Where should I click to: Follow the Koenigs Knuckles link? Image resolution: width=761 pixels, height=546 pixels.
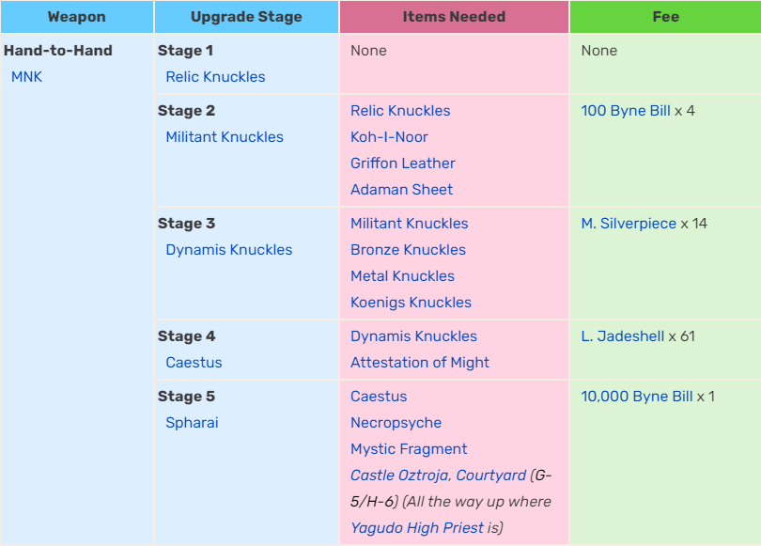412,302
